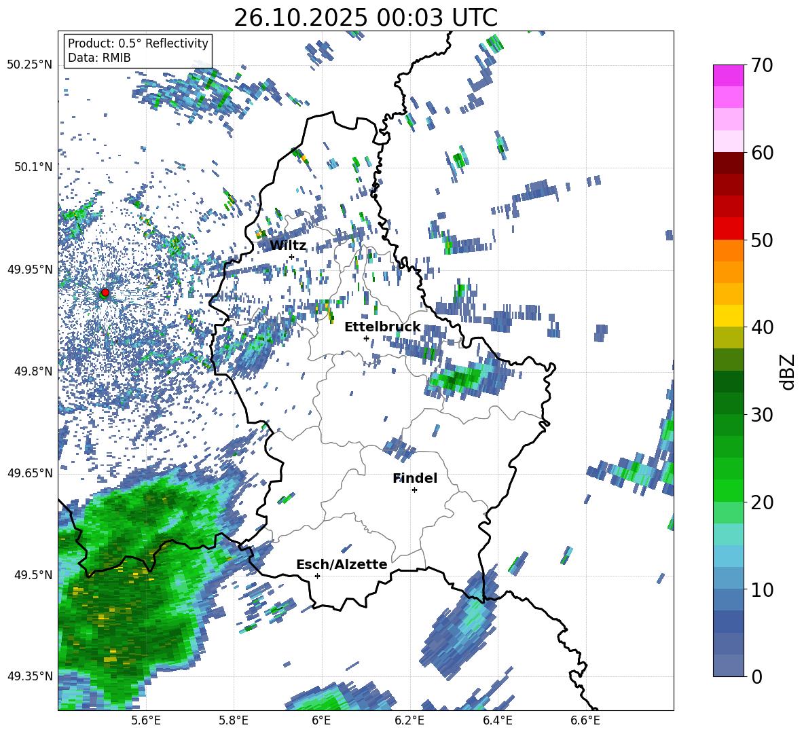
Task: Click the 20 dBZ colorbar tick label
Action: [x=763, y=502]
